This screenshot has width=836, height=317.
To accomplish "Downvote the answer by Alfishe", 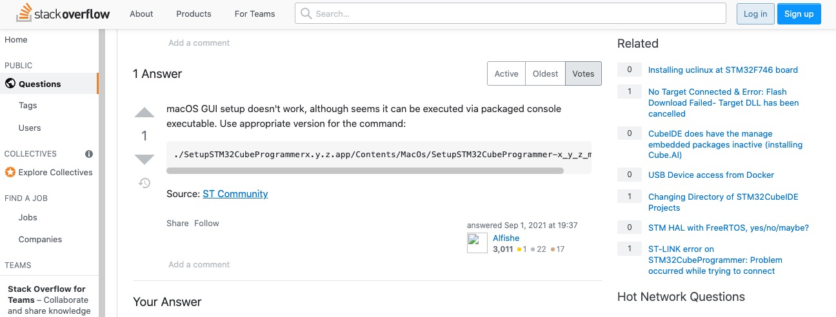I will [144, 159].
